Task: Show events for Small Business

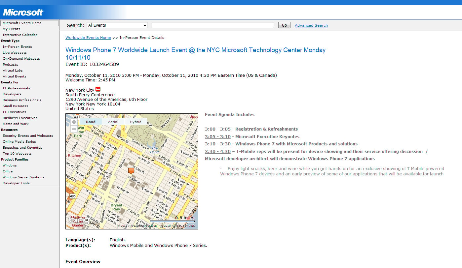Action: 15,106
